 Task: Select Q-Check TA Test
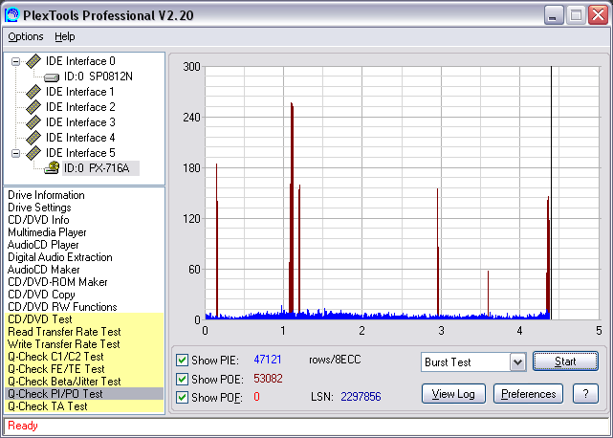84,406
